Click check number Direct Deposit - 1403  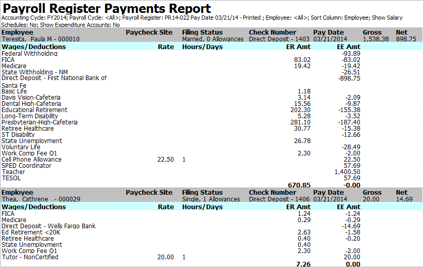coord(280,39)
